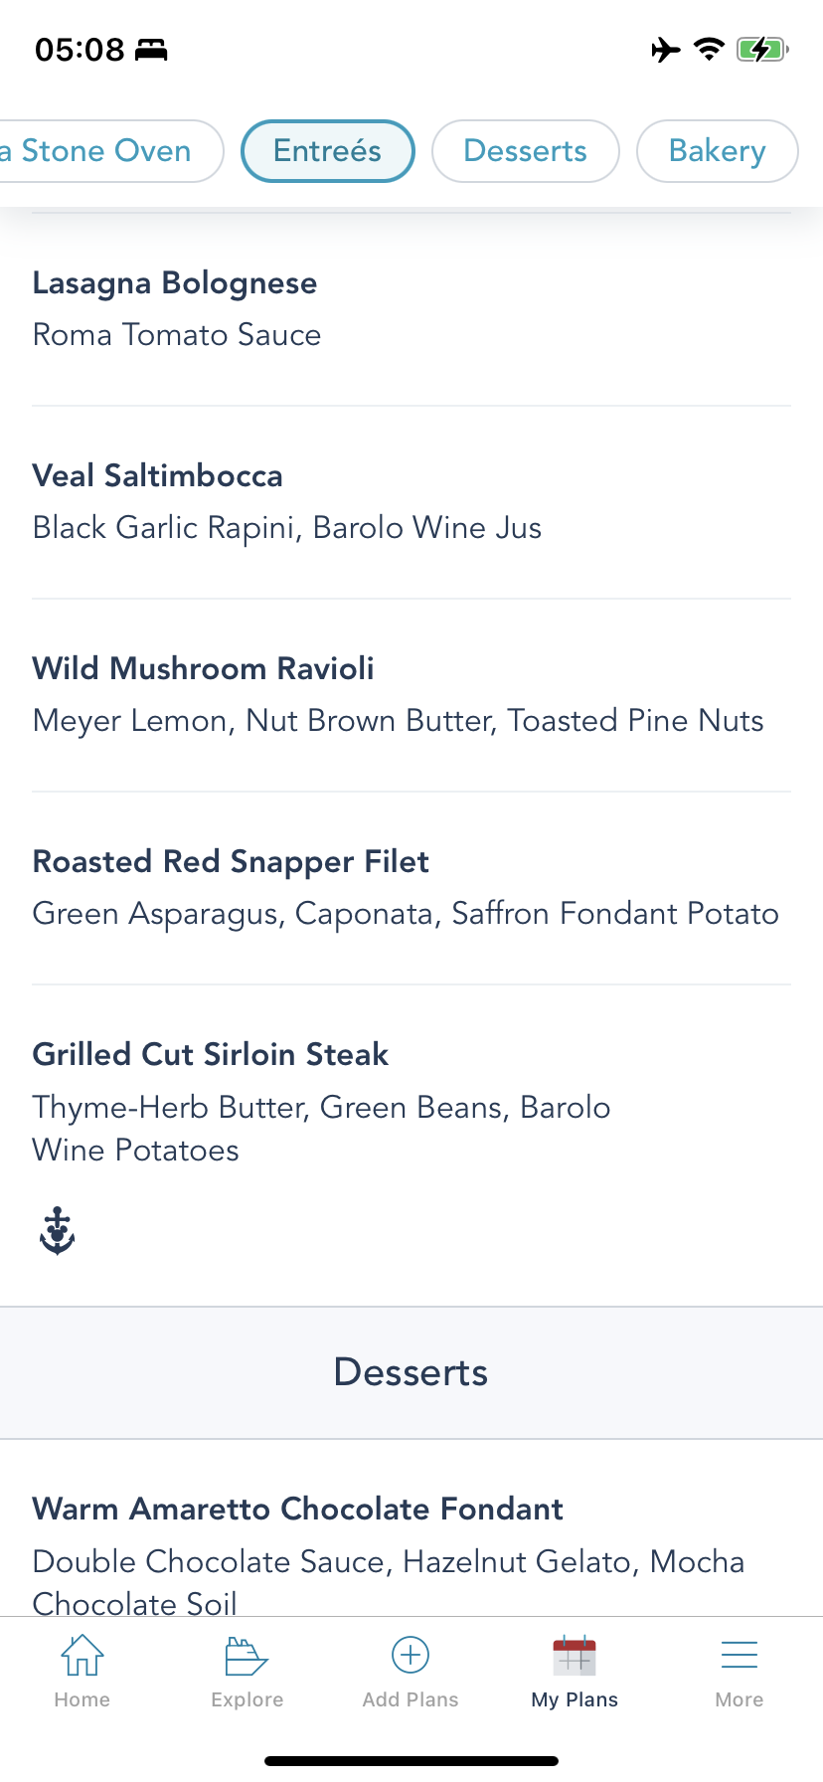Tap the battery charging indicator
Viewport: 823px width, 1782px height.
pos(761,49)
